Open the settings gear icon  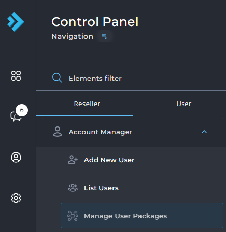tap(16, 198)
